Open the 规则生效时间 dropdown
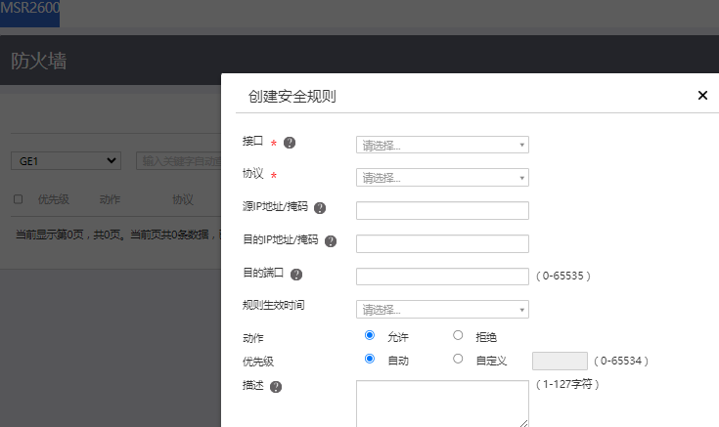 point(442,309)
